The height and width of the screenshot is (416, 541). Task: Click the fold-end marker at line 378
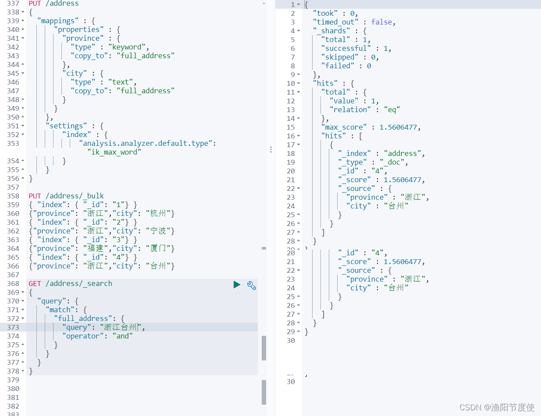(x=22, y=371)
